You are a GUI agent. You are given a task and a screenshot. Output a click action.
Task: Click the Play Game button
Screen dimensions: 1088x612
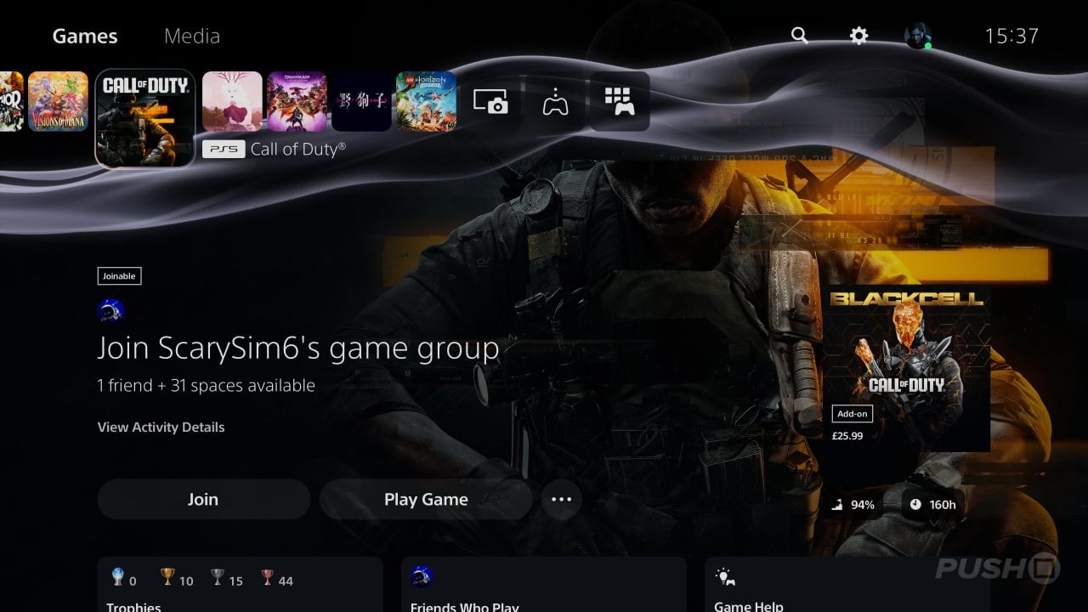tap(426, 499)
